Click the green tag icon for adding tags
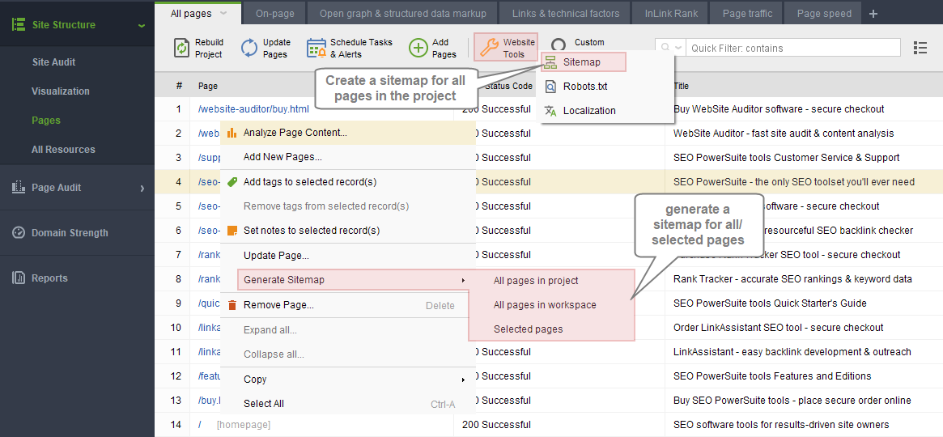 coord(232,181)
